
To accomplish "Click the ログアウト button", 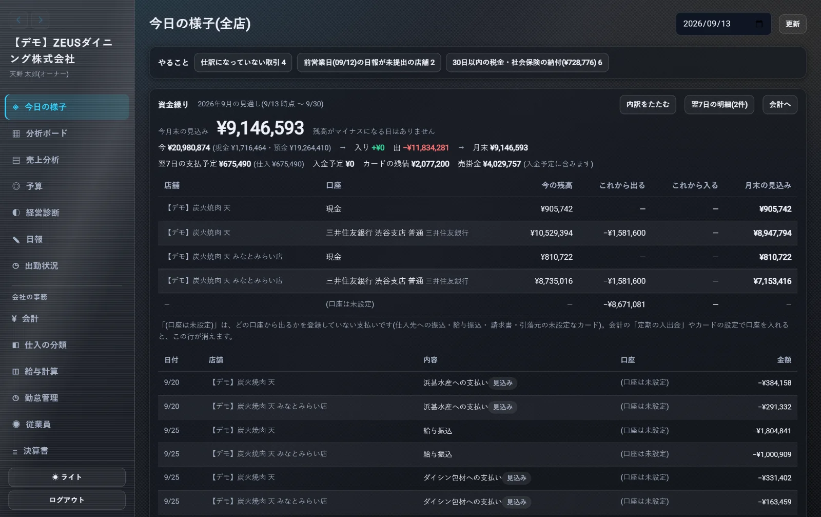I will click(x=67, y=500).
